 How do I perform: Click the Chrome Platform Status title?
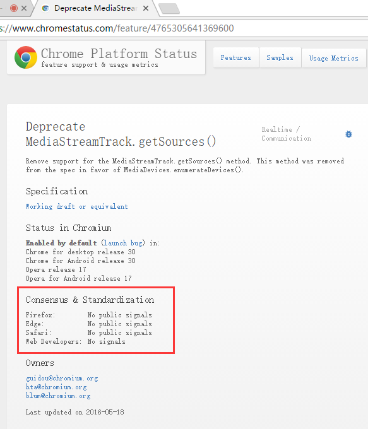[x=119, y=54]
